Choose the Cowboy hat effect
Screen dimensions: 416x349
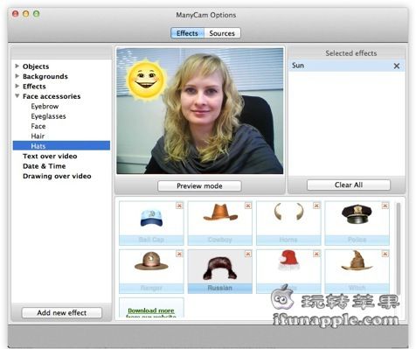[220, 213]
